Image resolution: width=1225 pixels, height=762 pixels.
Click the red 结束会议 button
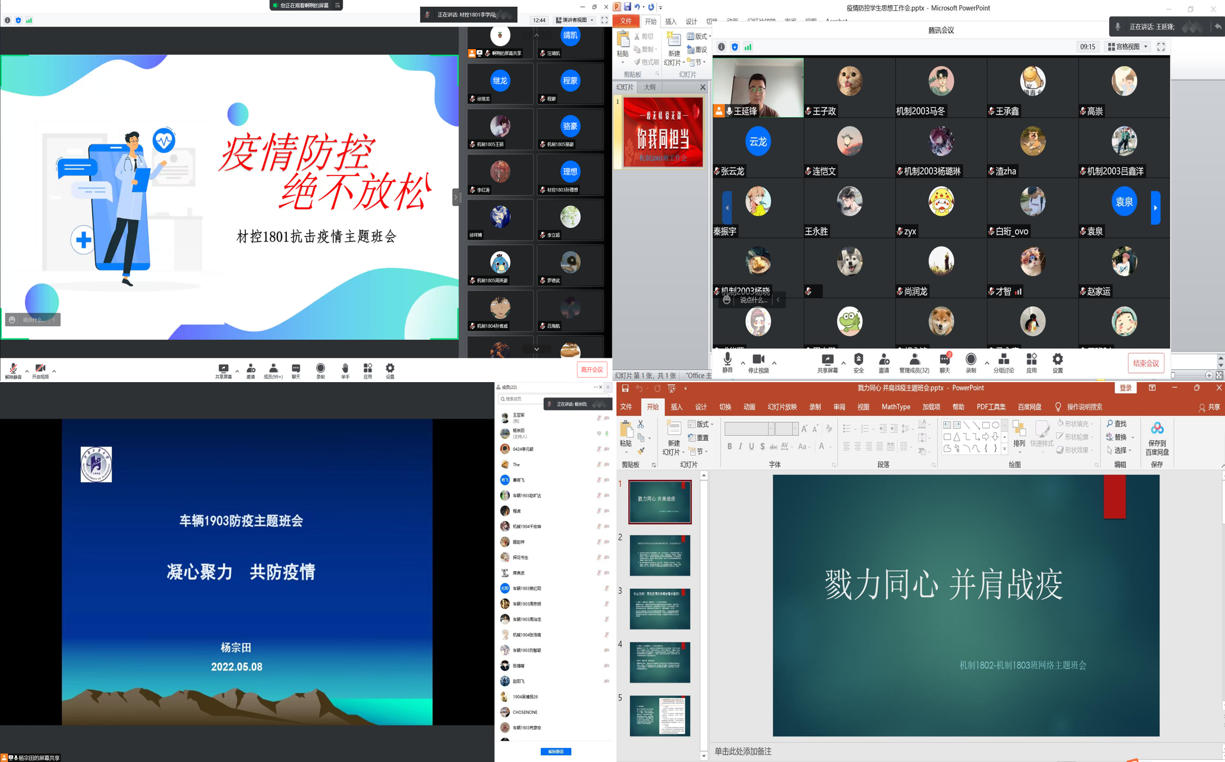pyautogui.click(x=1145, y=363)
